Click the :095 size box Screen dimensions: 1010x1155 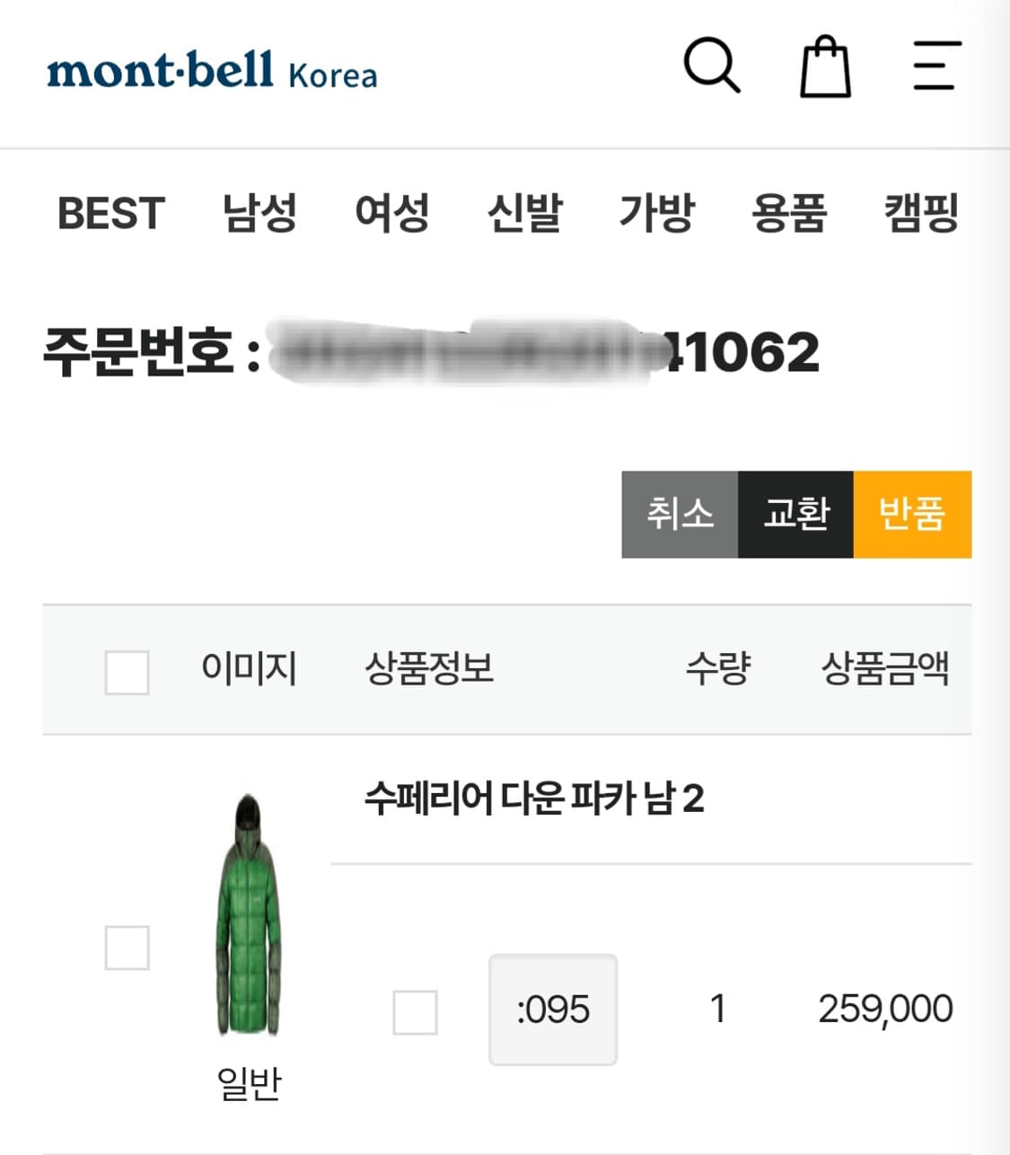(553, 1010)
